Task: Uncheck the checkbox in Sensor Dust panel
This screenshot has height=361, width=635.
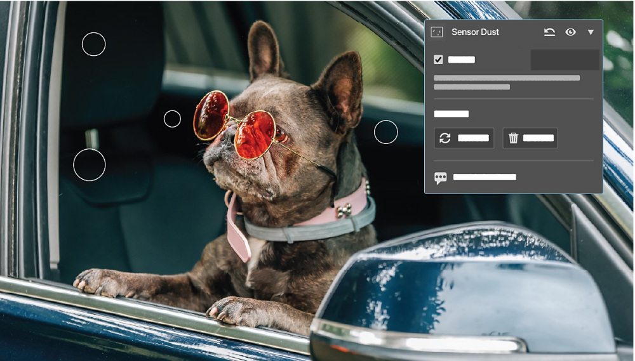Action: 438,60
